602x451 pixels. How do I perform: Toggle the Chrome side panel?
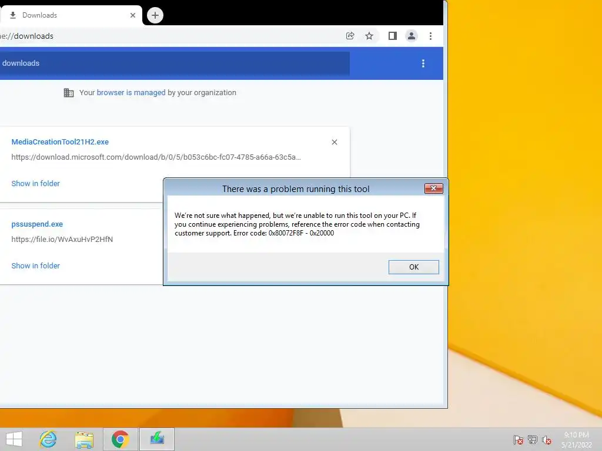coord(392,36)
